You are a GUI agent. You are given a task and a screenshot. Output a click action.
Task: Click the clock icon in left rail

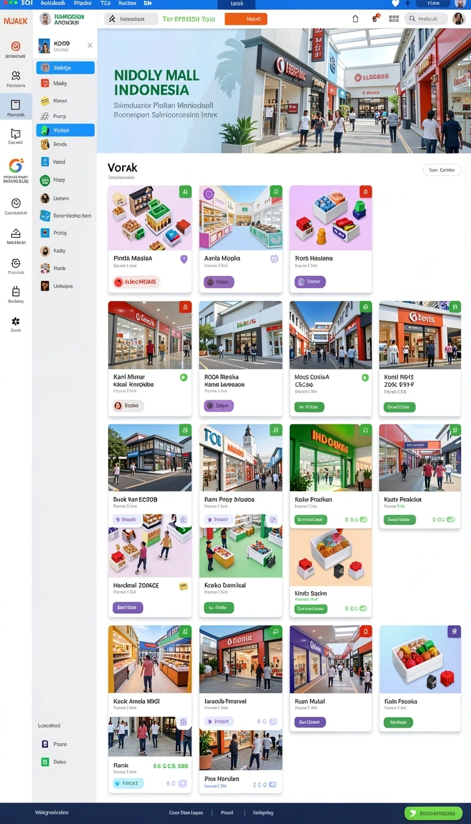(x=16, y=203)
